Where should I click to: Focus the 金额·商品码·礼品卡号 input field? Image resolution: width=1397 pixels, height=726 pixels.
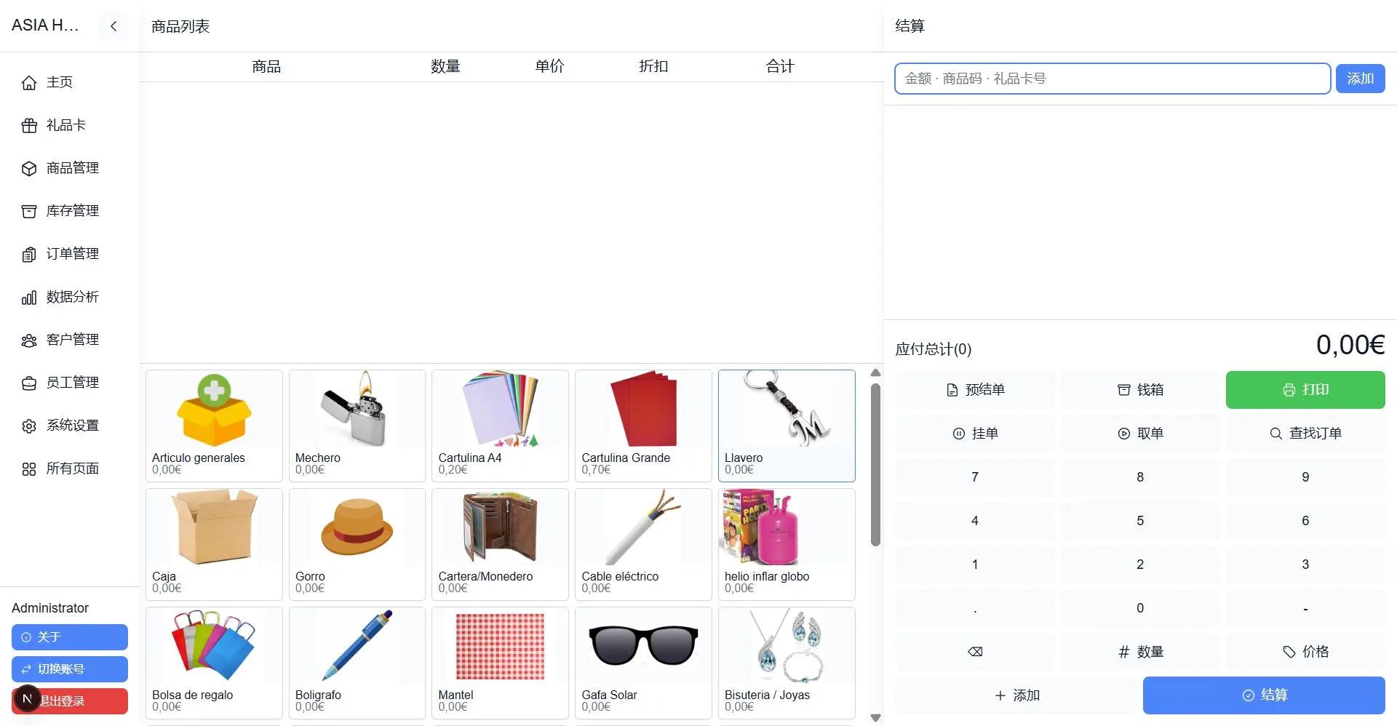(x=1113, y=79)
